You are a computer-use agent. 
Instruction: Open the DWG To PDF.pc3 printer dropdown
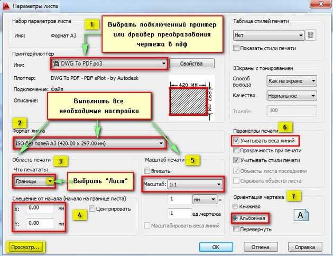tap(109, 63)
